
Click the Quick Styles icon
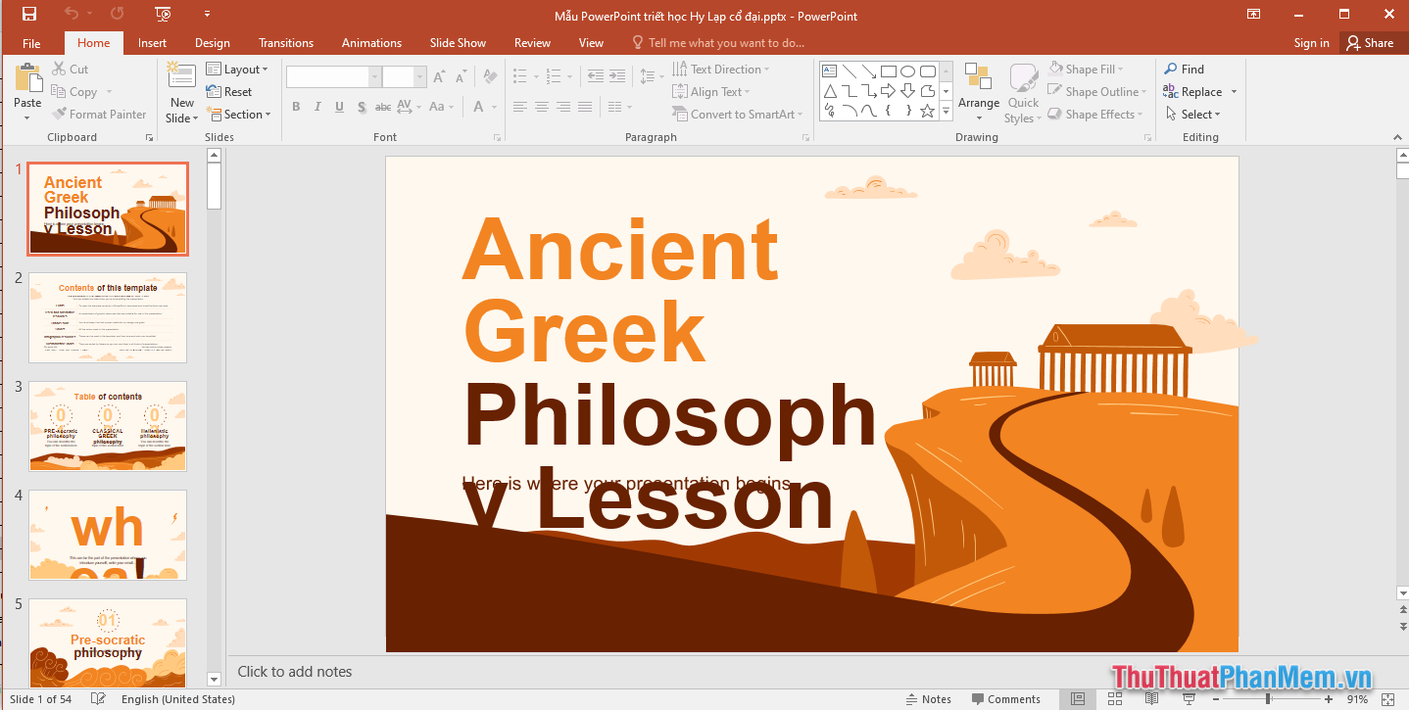pyautogui.click(x=1022, y=91)
